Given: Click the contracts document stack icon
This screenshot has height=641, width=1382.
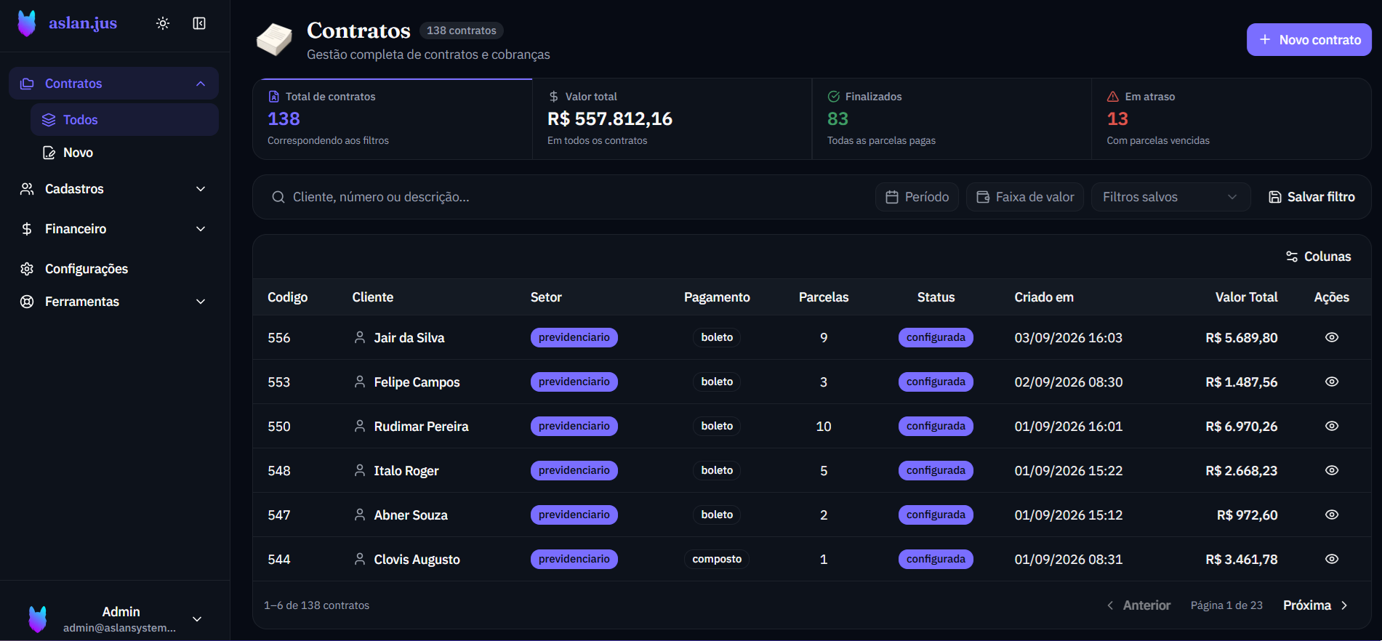Looking at the screenshot, I should (274, 39).
